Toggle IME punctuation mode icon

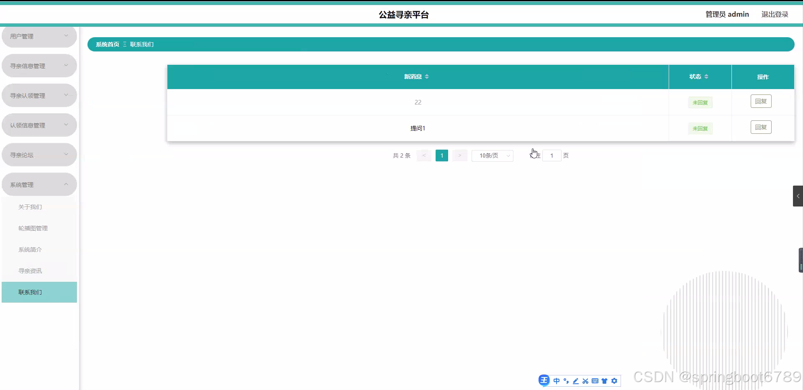tap(566, 381)
